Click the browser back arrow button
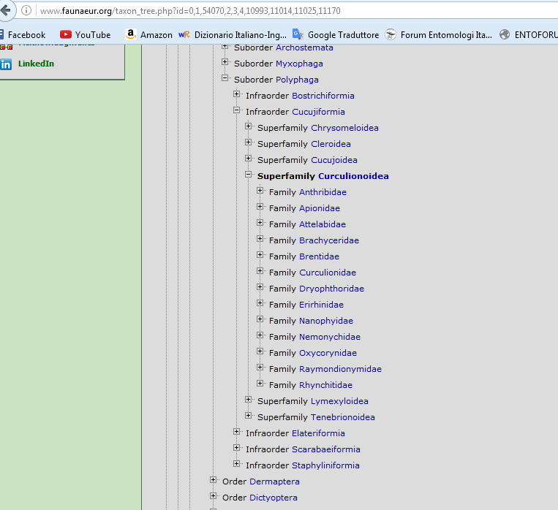The width and height of the screenshot is (558, 510). pyautogui.click(x=6, y=11)
